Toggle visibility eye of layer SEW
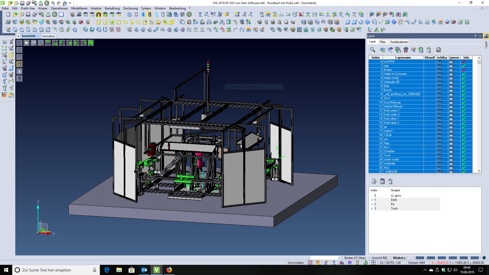Viewport: 489px width, 275px height. pos(439,98)
